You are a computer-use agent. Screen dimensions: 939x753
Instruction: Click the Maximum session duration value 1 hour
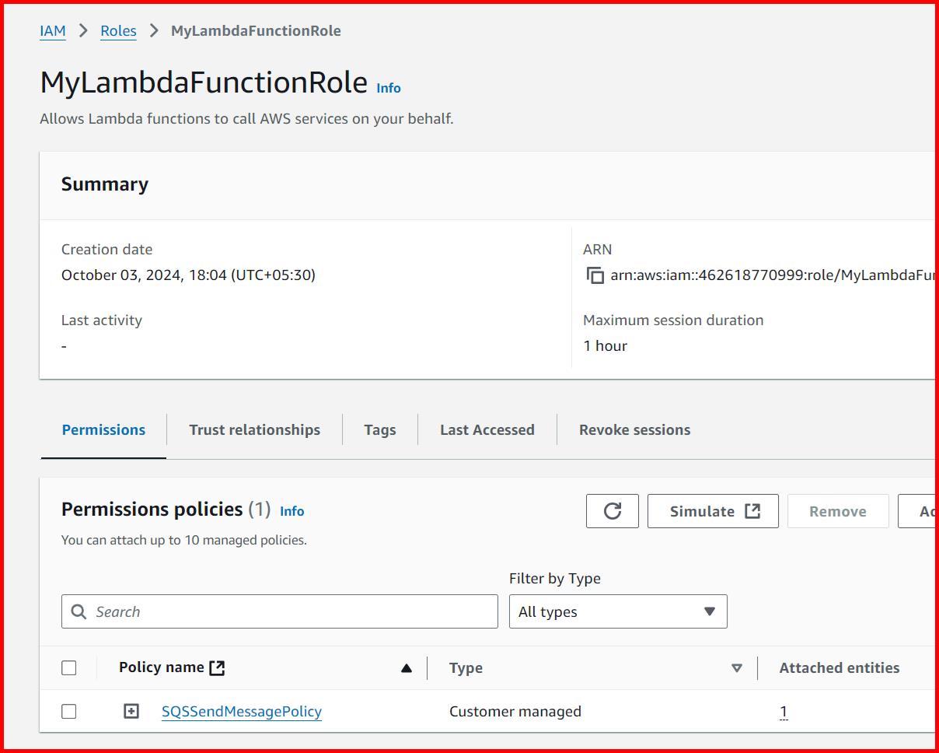(605, 346)
